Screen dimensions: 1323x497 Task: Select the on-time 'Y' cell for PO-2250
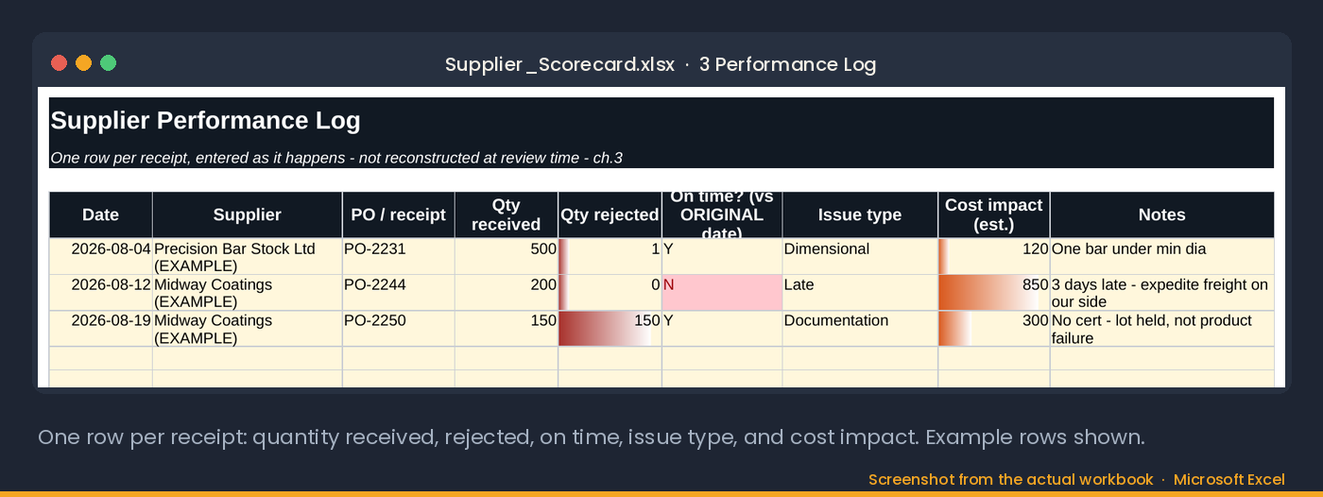(x=722, y=329)
